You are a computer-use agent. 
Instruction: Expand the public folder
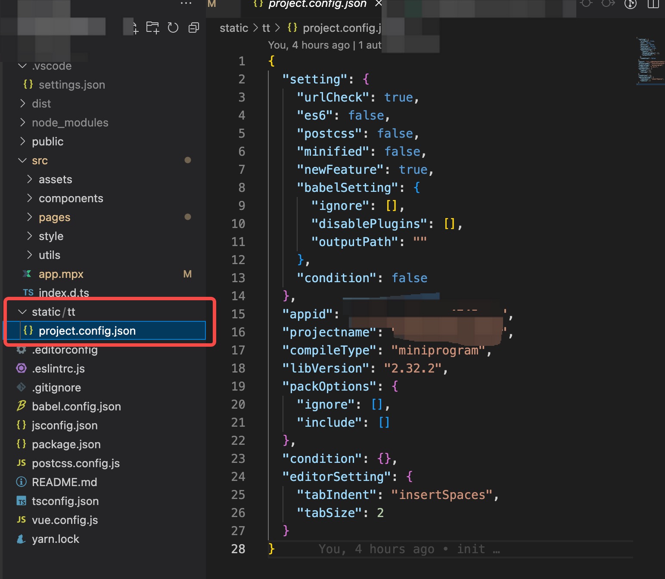click(23, 142)
